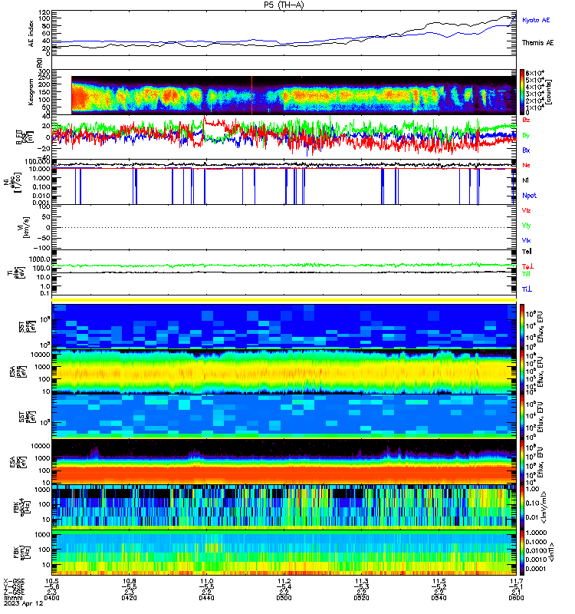Click the Keogram image panel

pos(294,95)
